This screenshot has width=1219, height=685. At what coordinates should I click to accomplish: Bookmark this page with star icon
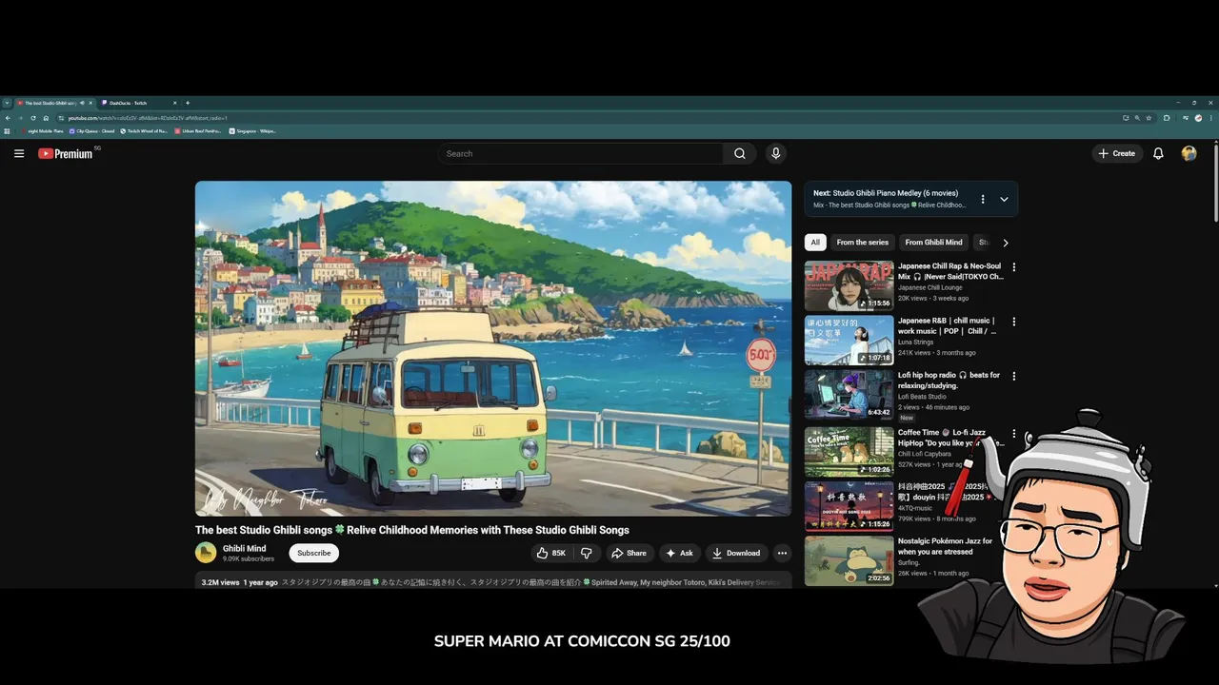(x=1149, y=118)
